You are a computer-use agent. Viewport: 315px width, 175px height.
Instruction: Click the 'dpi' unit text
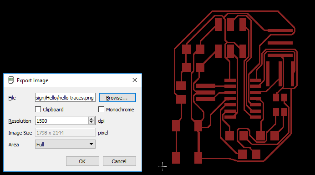101,121
